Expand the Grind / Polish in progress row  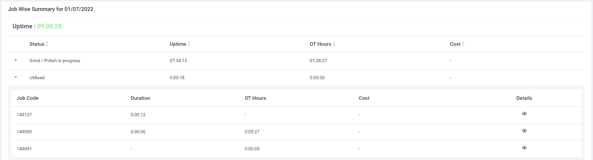(x=16, y=60)
